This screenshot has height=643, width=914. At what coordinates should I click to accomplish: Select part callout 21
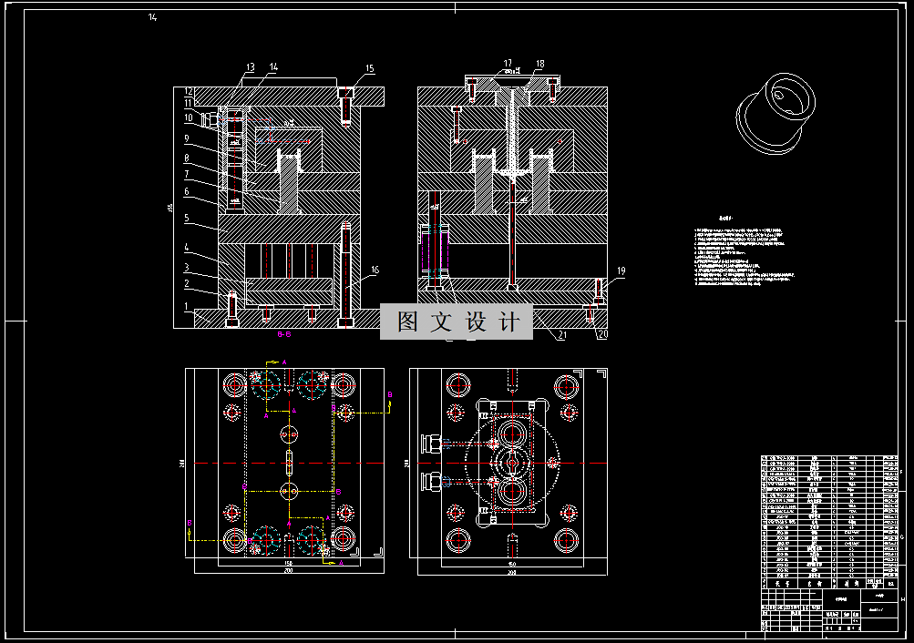562,335
